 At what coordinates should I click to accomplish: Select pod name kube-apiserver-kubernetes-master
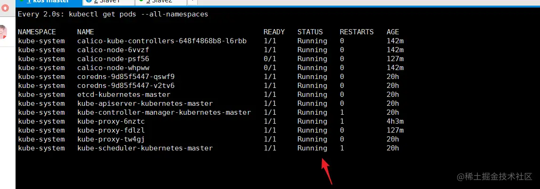(x=145, y=103)
